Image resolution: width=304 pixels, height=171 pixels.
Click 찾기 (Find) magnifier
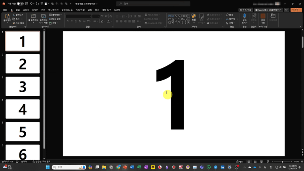click(x=227, y=15)
